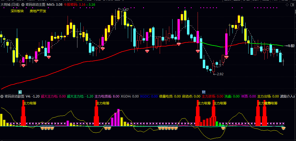This screenshot has width=296, height=141.
Task: Collapse the 密码启动主图 indicator chevron
Action: point(23,5)
